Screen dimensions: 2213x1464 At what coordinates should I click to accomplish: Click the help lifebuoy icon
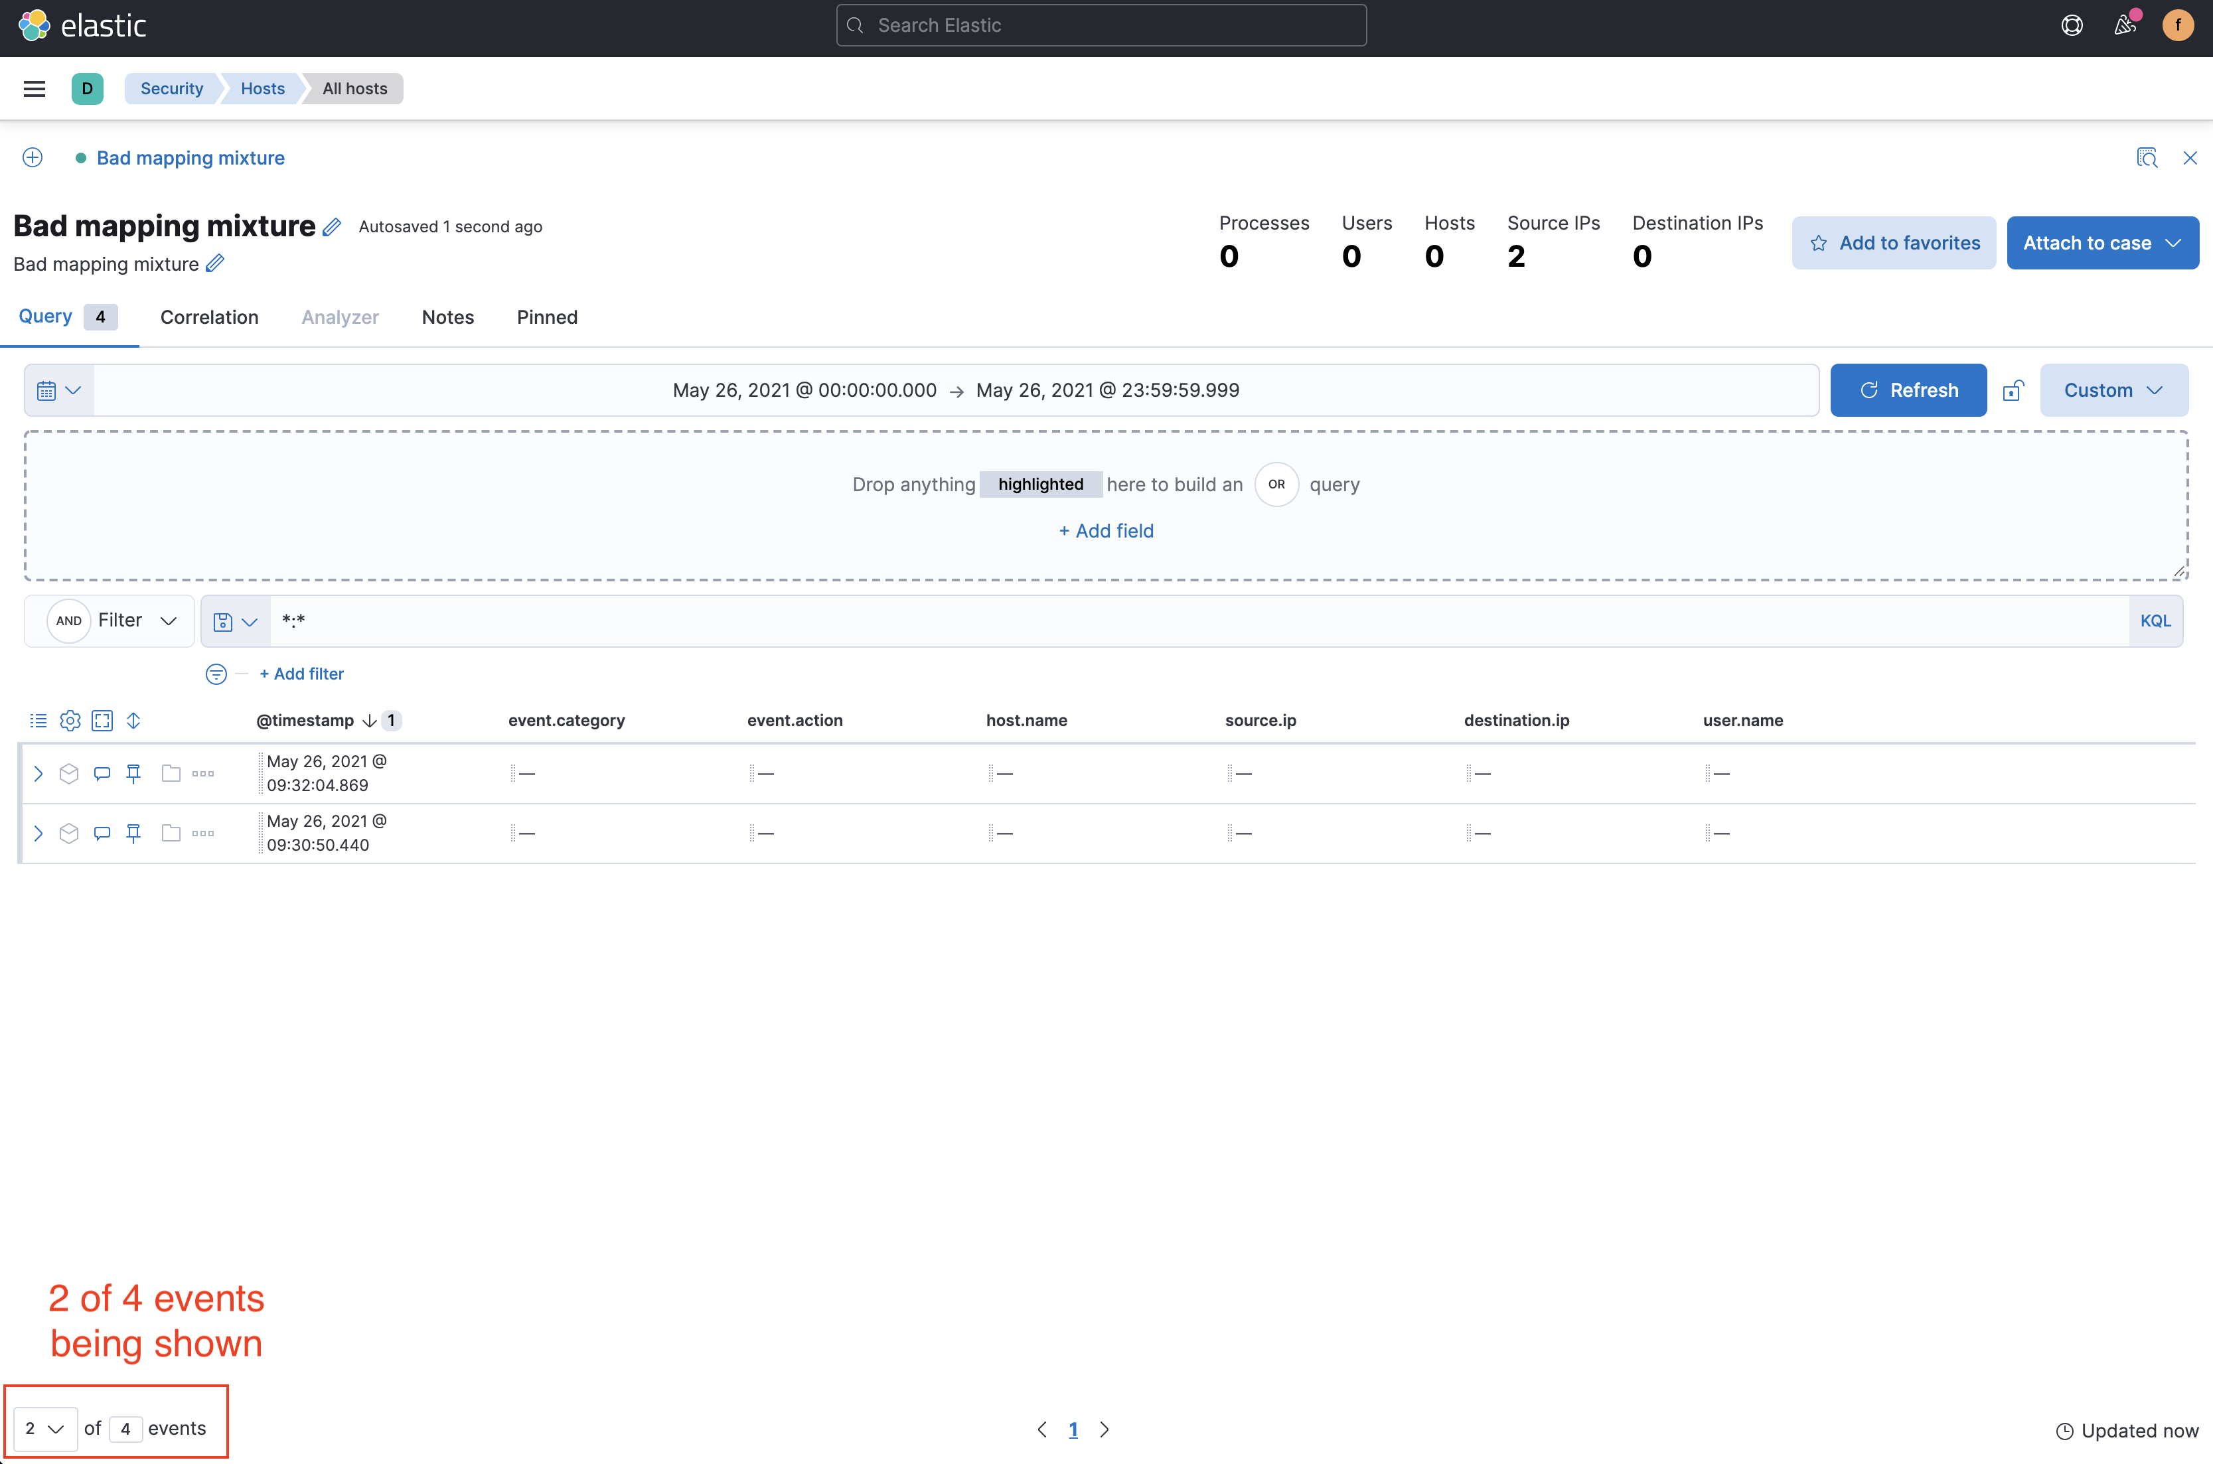click(x=2071, y=25)
